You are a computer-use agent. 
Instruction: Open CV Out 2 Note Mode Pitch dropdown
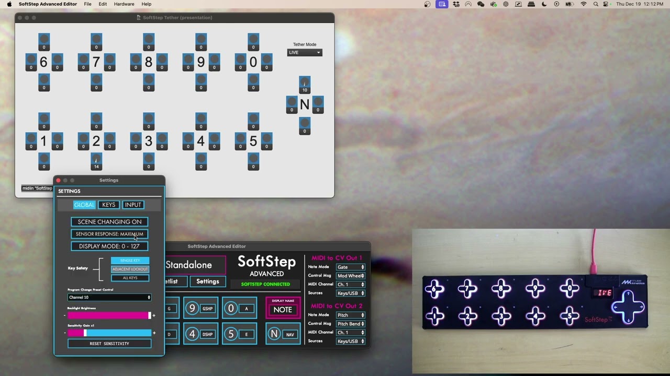pos(350,315)
